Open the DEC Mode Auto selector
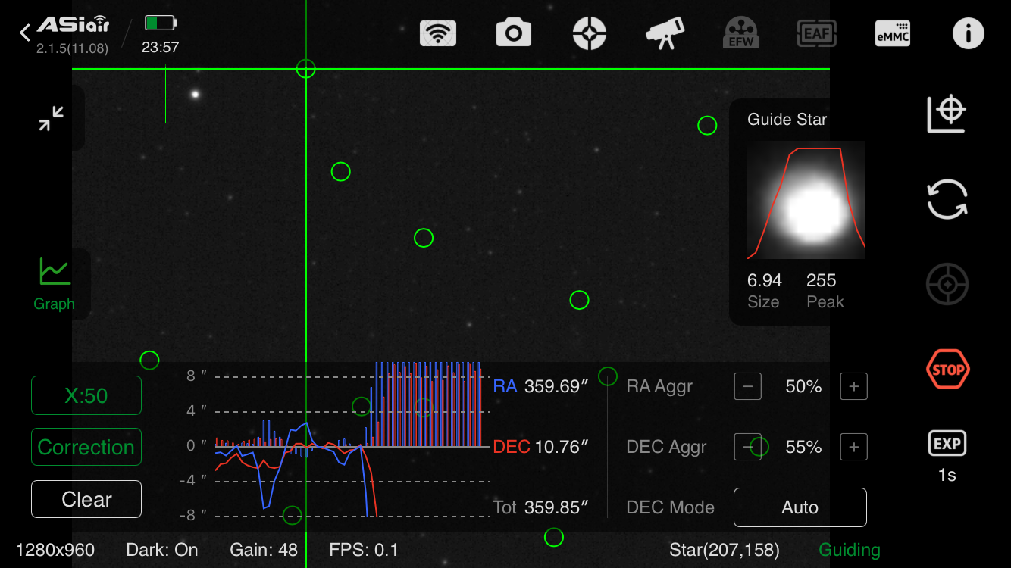Screen dimensions: 1011x568 tap(800, 507)
